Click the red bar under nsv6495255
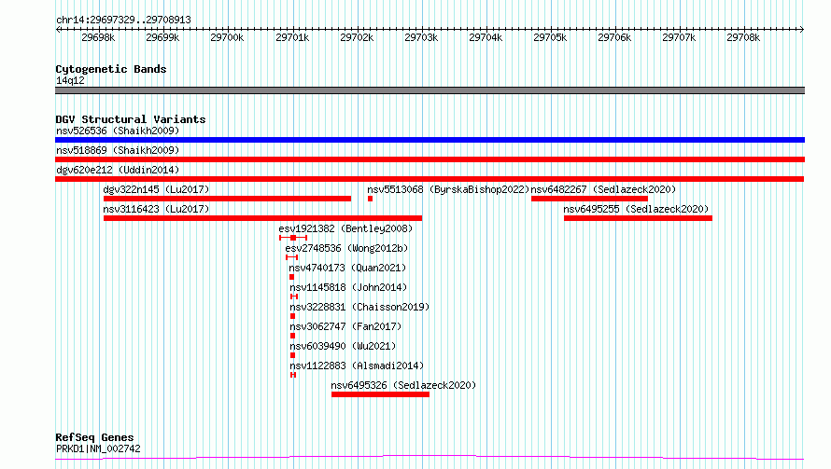 point(638,218)
